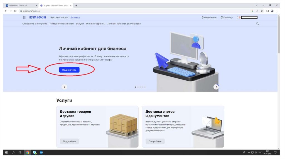Open the notification center icon
Screen dimensions: 285x159
point(275,152)
